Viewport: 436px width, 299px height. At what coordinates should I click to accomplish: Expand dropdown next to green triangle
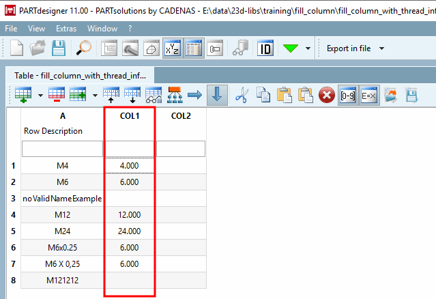(308, 48)
